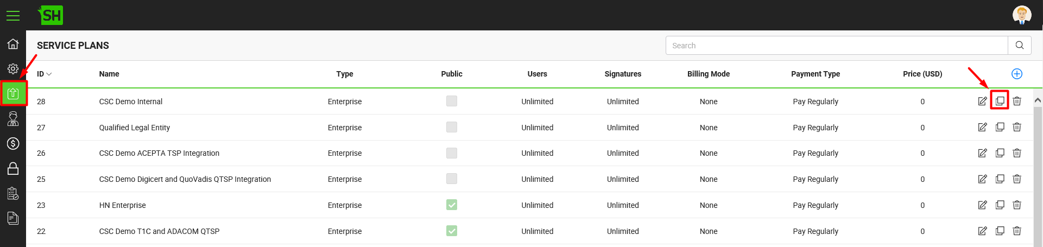Clone CSC Demo Internal plan

coord(1000,101)
